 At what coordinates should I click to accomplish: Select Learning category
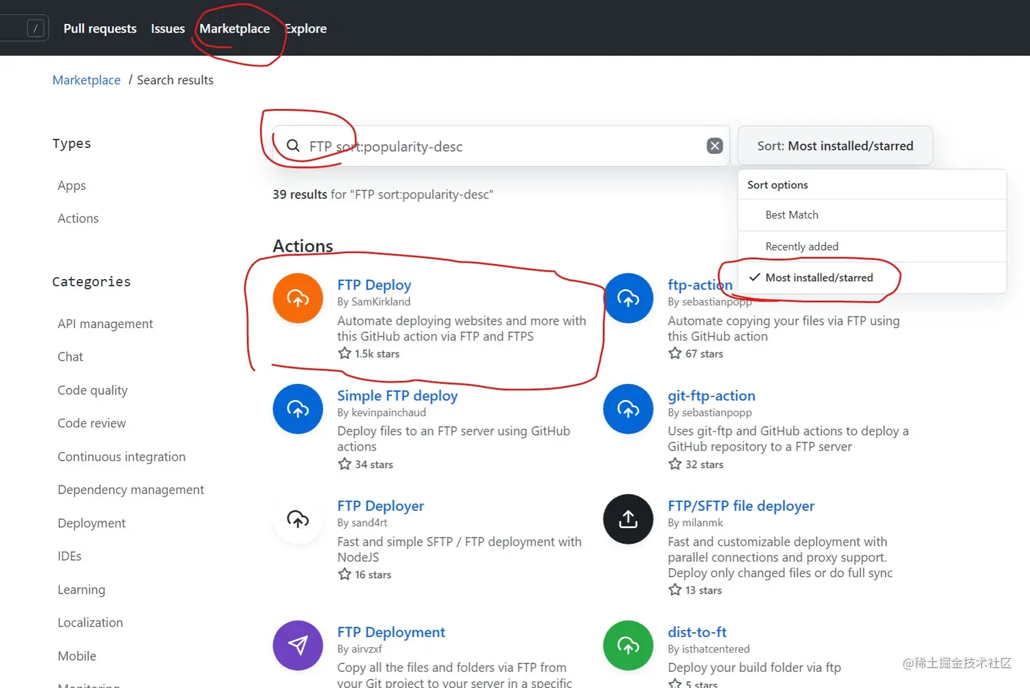[82, 589]
